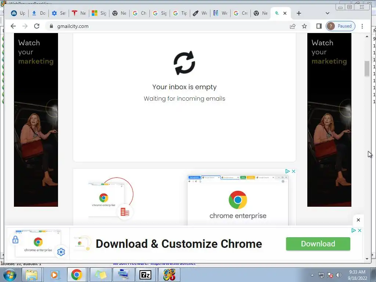
Task: Switch to the Google 'Cr' tab
Action: [x=241, y=13]
